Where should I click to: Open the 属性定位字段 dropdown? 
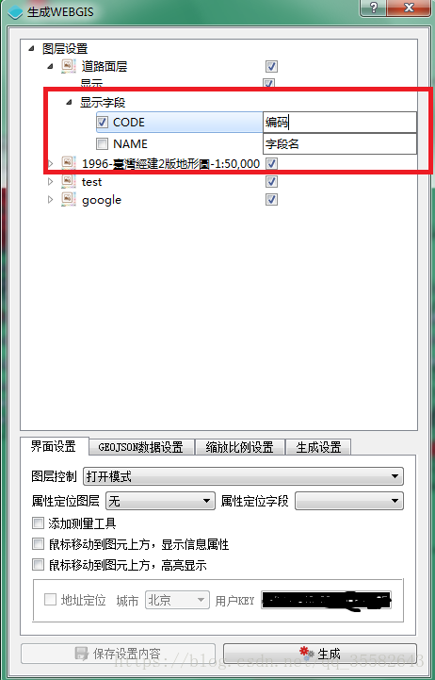tap(349, 501)
